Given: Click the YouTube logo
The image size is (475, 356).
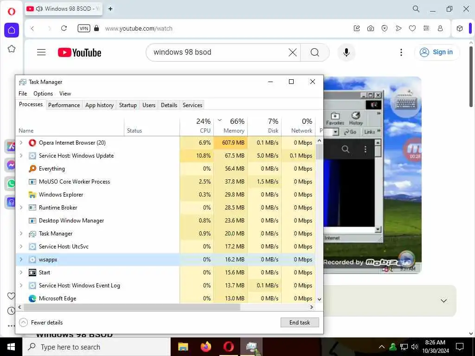Looking at the screenshot, I should (79, 52).
